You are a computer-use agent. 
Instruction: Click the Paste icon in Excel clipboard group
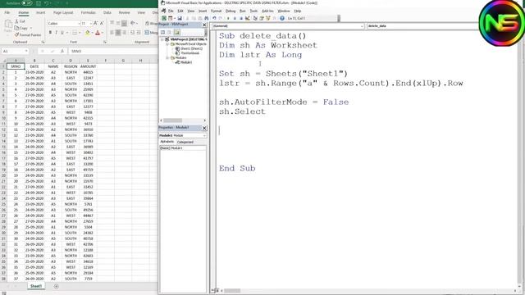pos(8,26)
